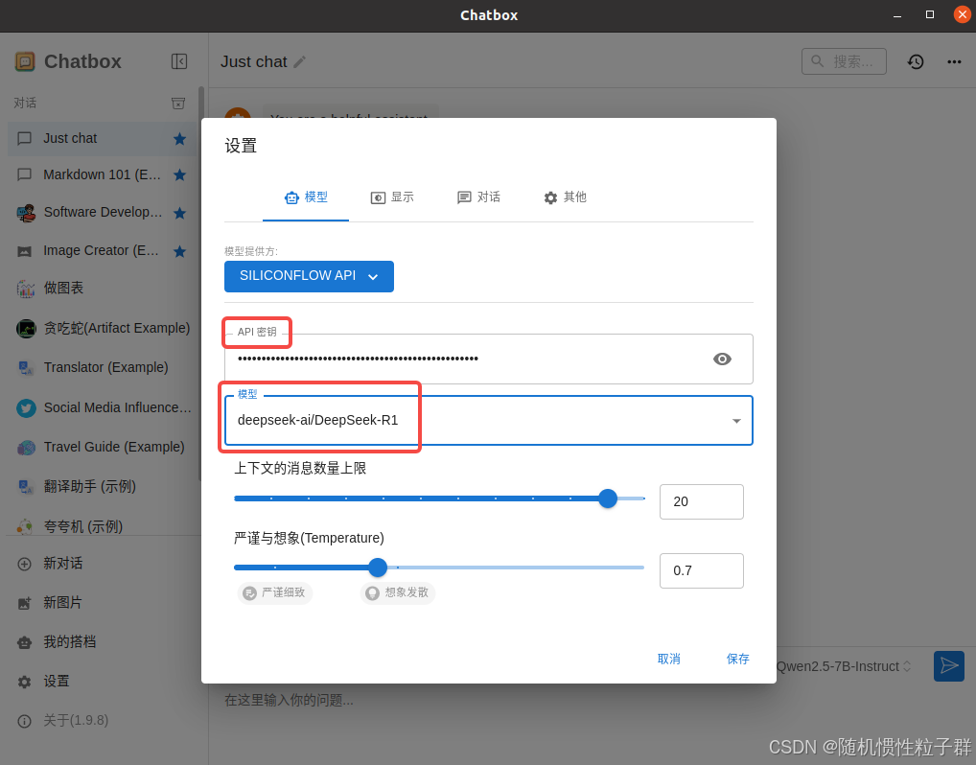This screenshot has height=765, width=976.
Task: Open 我的搭档 my copilots
Action: [103, 642]
